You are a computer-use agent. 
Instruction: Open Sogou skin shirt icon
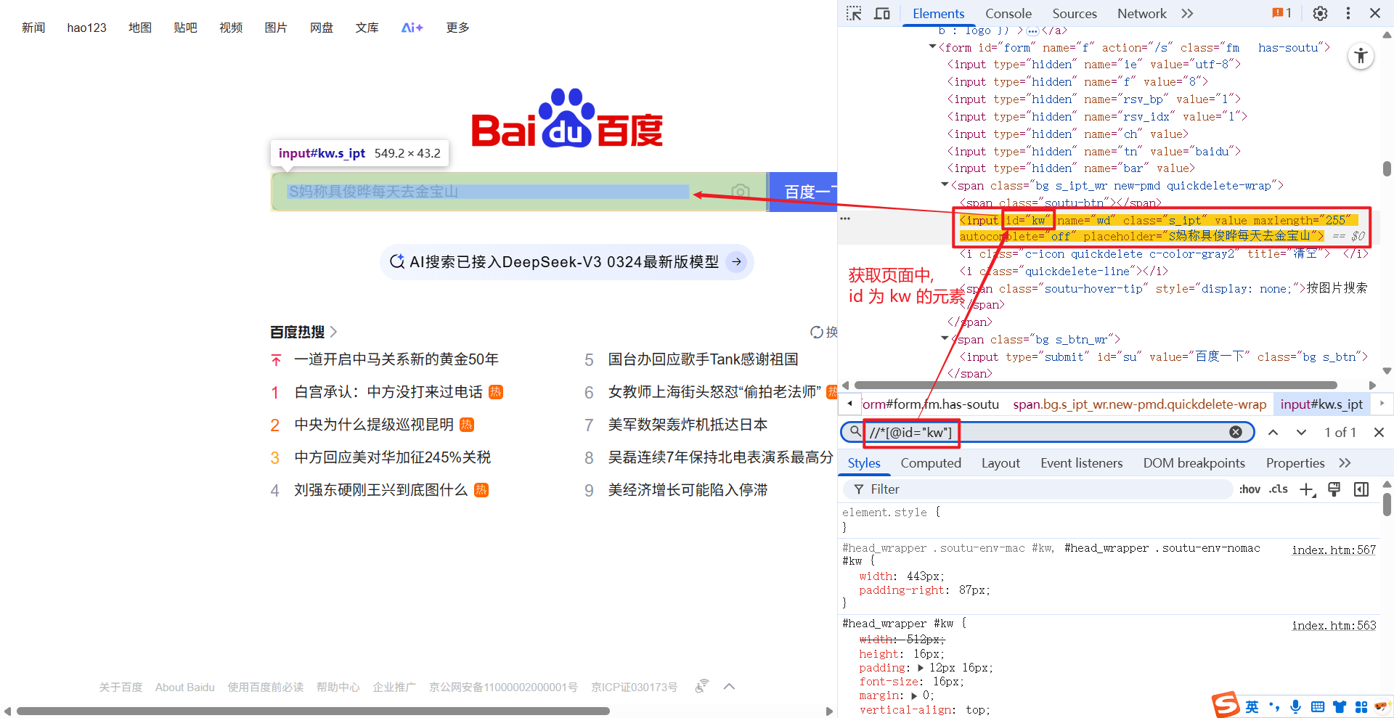tap(1340, 706)
